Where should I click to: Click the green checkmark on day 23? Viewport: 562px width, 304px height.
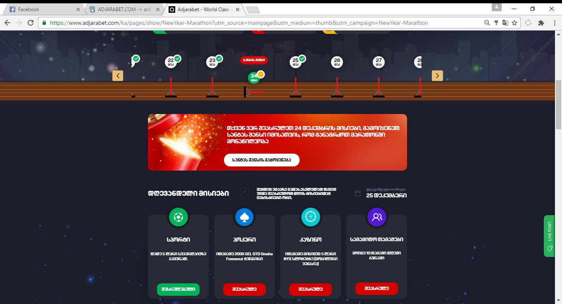219,58
